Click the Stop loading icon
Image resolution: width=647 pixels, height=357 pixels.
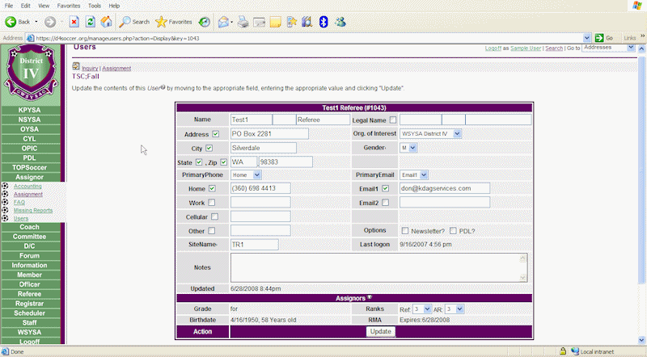[x=74, y=22]
